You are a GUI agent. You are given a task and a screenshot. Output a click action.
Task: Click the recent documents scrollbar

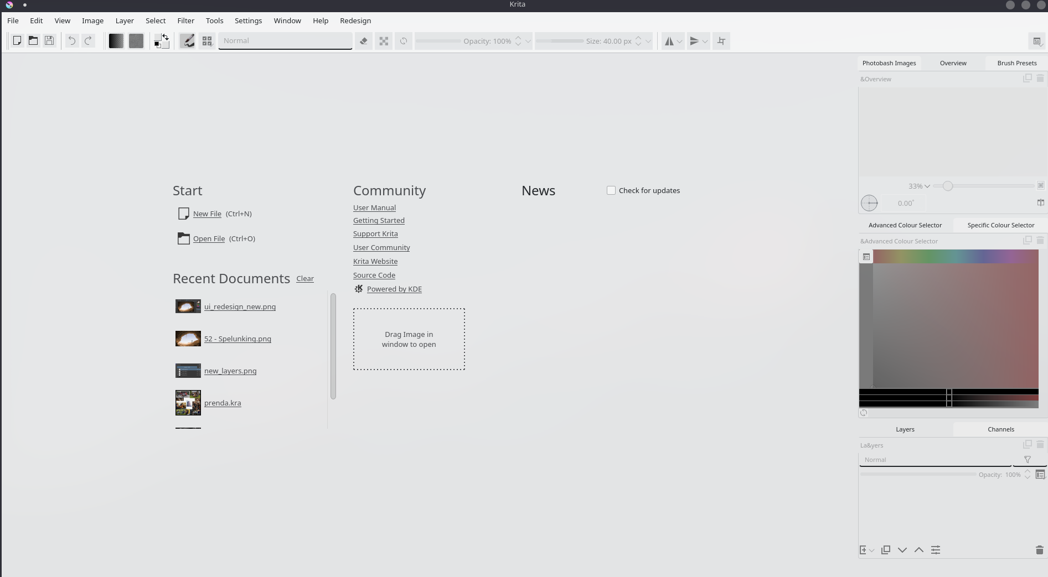click(x=333, y=346)
